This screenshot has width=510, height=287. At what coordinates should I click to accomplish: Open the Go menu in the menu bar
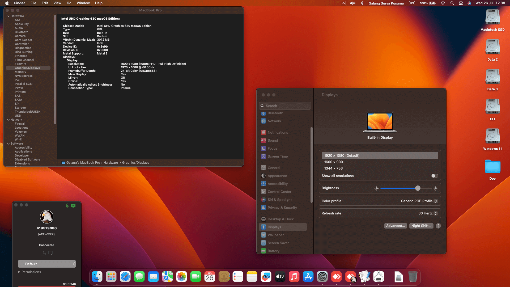[69, 3]
